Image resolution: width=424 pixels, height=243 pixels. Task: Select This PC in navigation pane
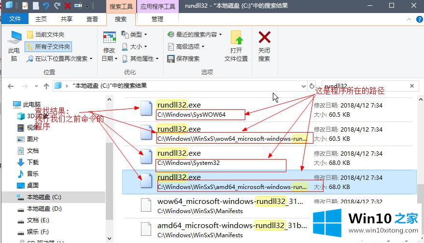[x=27, y=104]
